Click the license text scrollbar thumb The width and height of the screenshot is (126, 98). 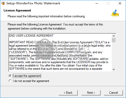pos(114,40)
